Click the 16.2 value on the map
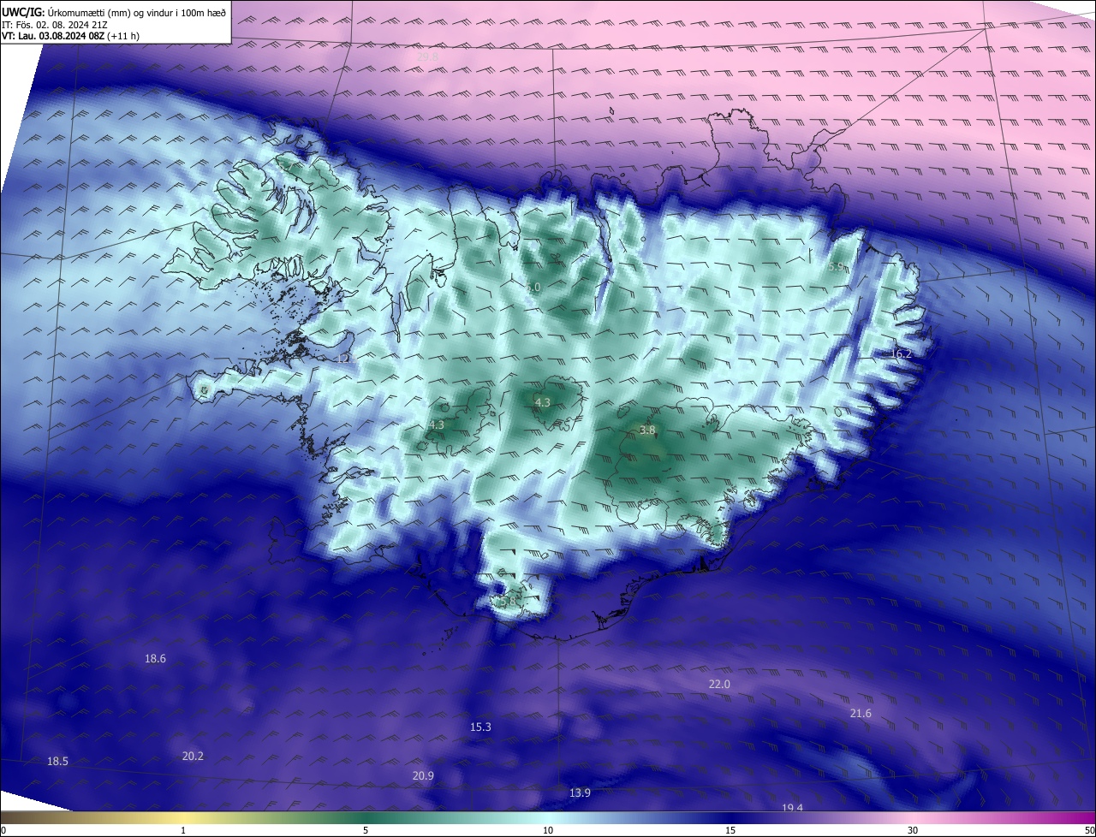 point(901,353)
